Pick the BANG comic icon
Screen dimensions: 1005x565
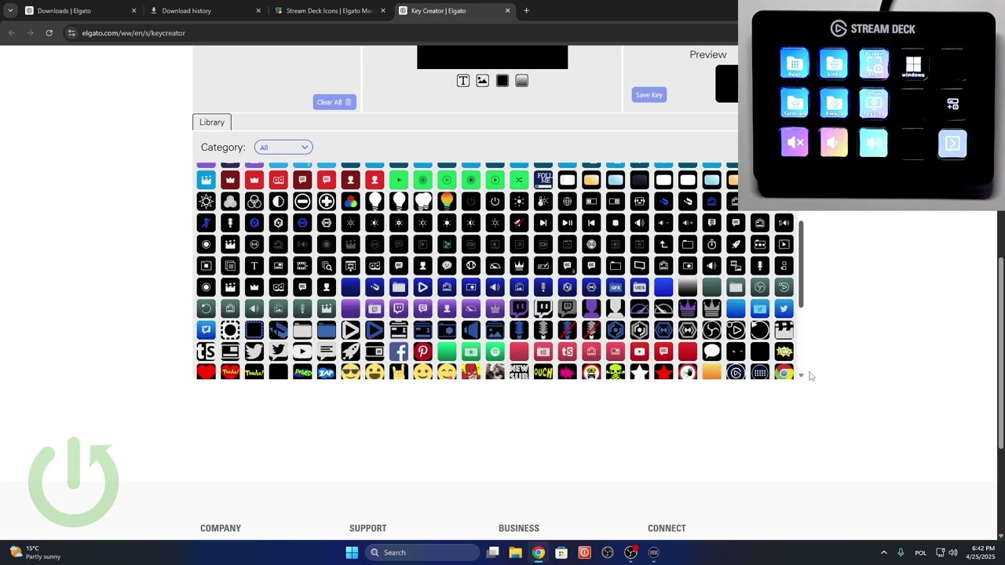pos(784,352)
